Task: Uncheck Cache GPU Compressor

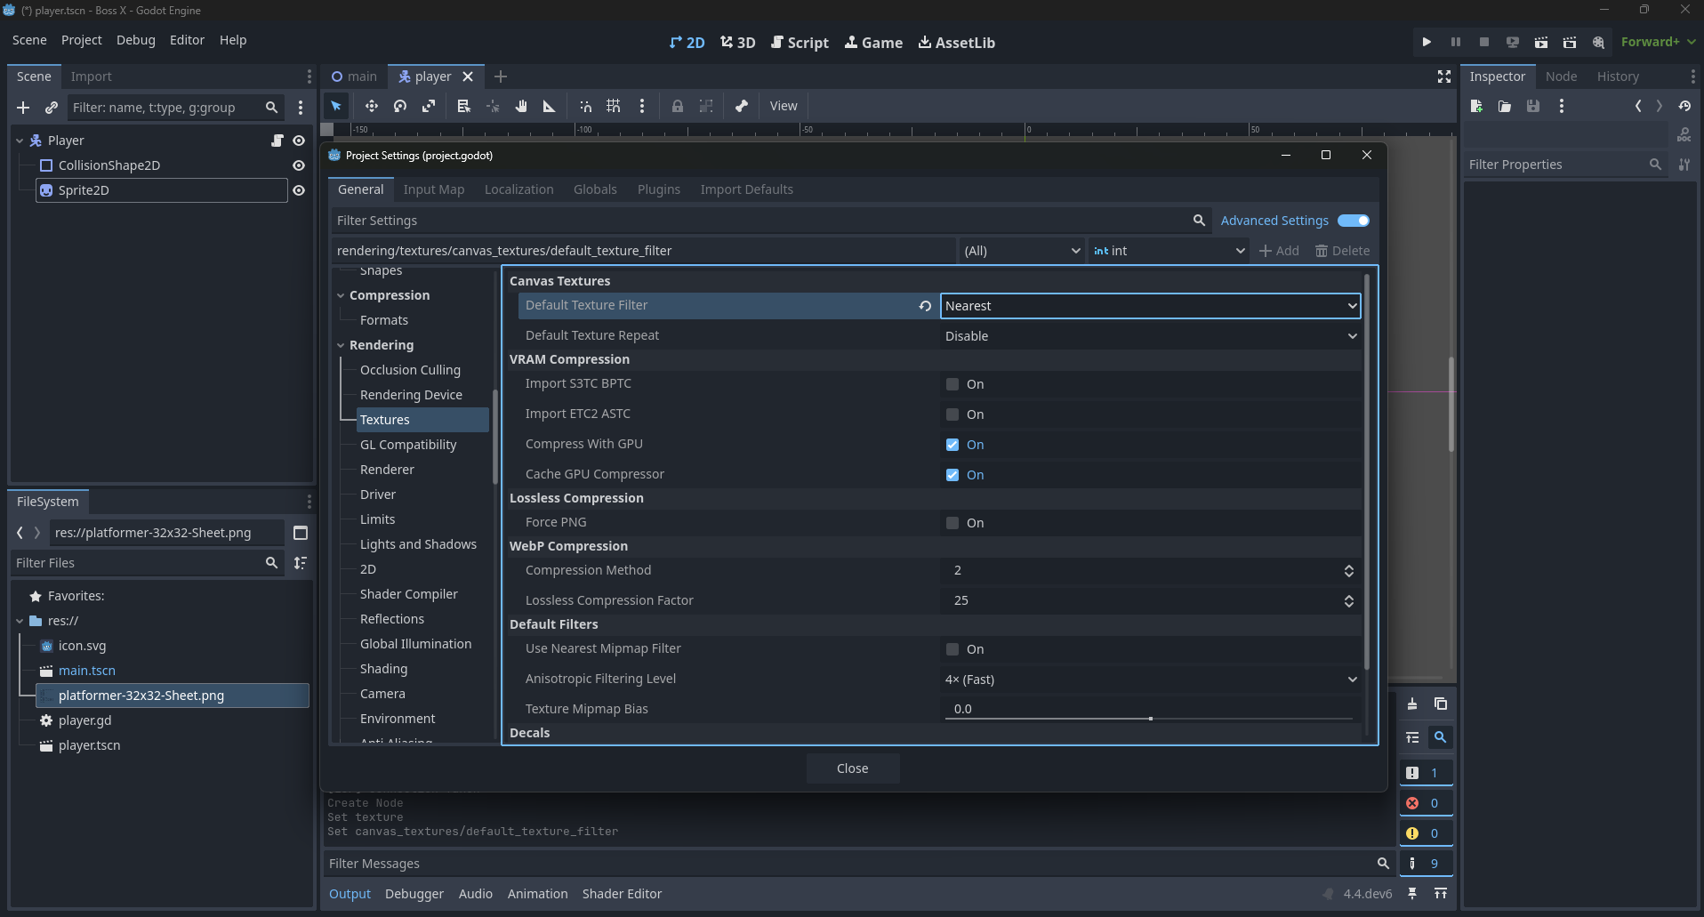Action: point(952,475)
